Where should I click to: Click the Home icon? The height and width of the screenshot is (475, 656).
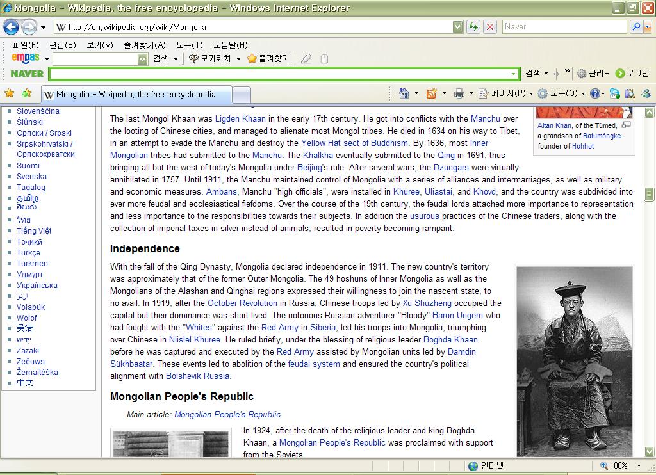coord(404,93)
